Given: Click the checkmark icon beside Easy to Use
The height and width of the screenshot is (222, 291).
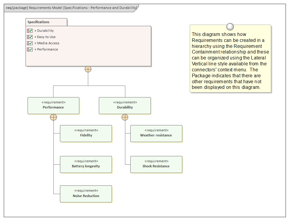Looking at the screenshot, I should pos(30,37).
